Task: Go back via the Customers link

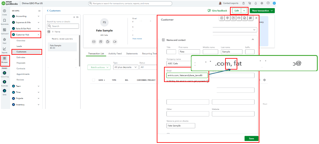Action: pyautogui.click(x=54, y=11)
